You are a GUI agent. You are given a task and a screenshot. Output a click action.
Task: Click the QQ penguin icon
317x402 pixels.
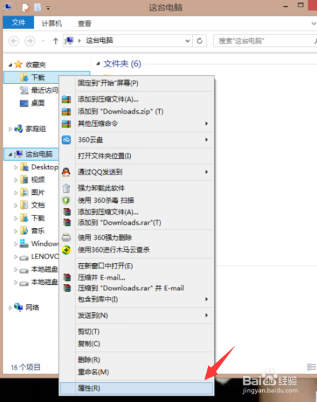(x=66, y=172)
